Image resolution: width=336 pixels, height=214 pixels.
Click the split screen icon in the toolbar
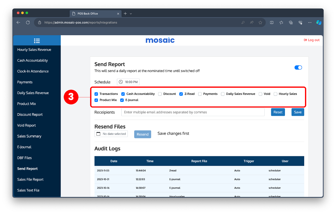pos(271,22)
